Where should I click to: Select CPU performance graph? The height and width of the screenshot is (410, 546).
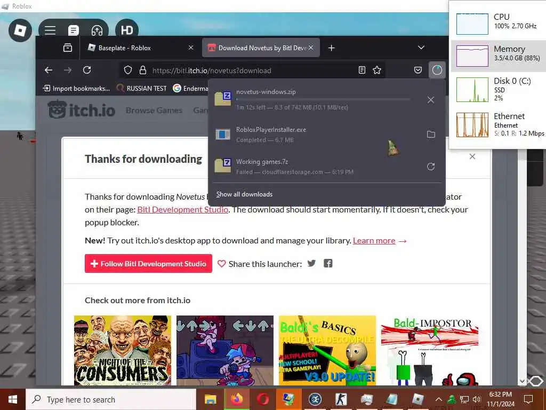[x=472, y=23]
